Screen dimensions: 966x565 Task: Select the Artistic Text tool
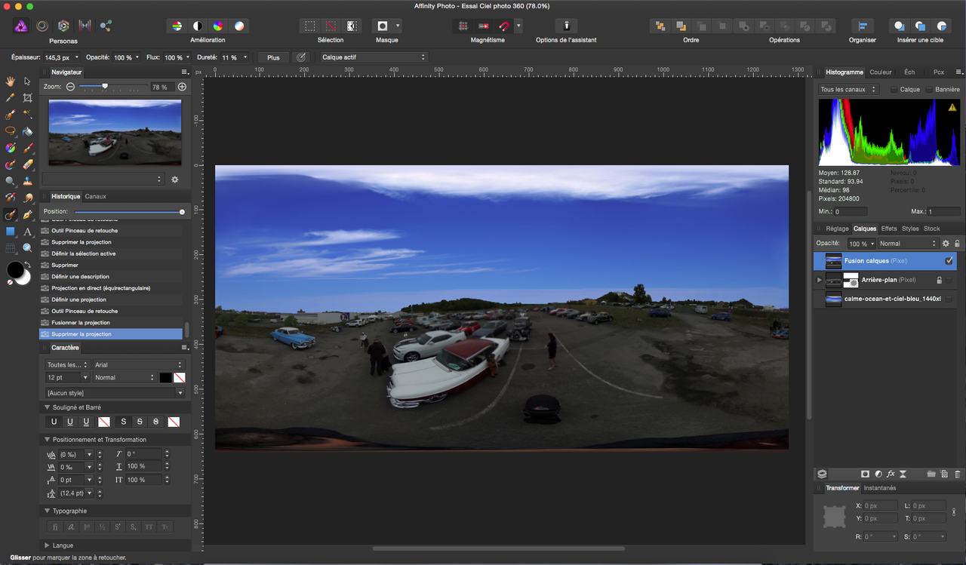pos(27,232)
